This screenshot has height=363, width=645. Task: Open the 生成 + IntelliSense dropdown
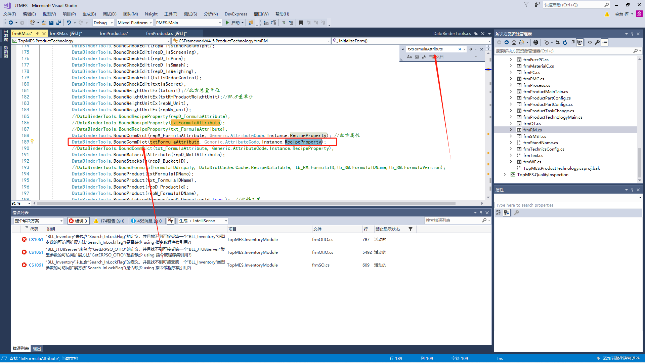203,221
